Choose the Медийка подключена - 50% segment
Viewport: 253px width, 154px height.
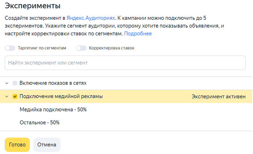[x=53, y=110]
